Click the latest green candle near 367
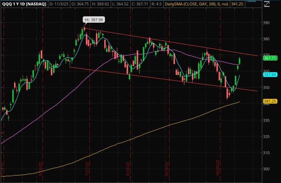This screenshot has width=281, height=183. click(240, 60)
